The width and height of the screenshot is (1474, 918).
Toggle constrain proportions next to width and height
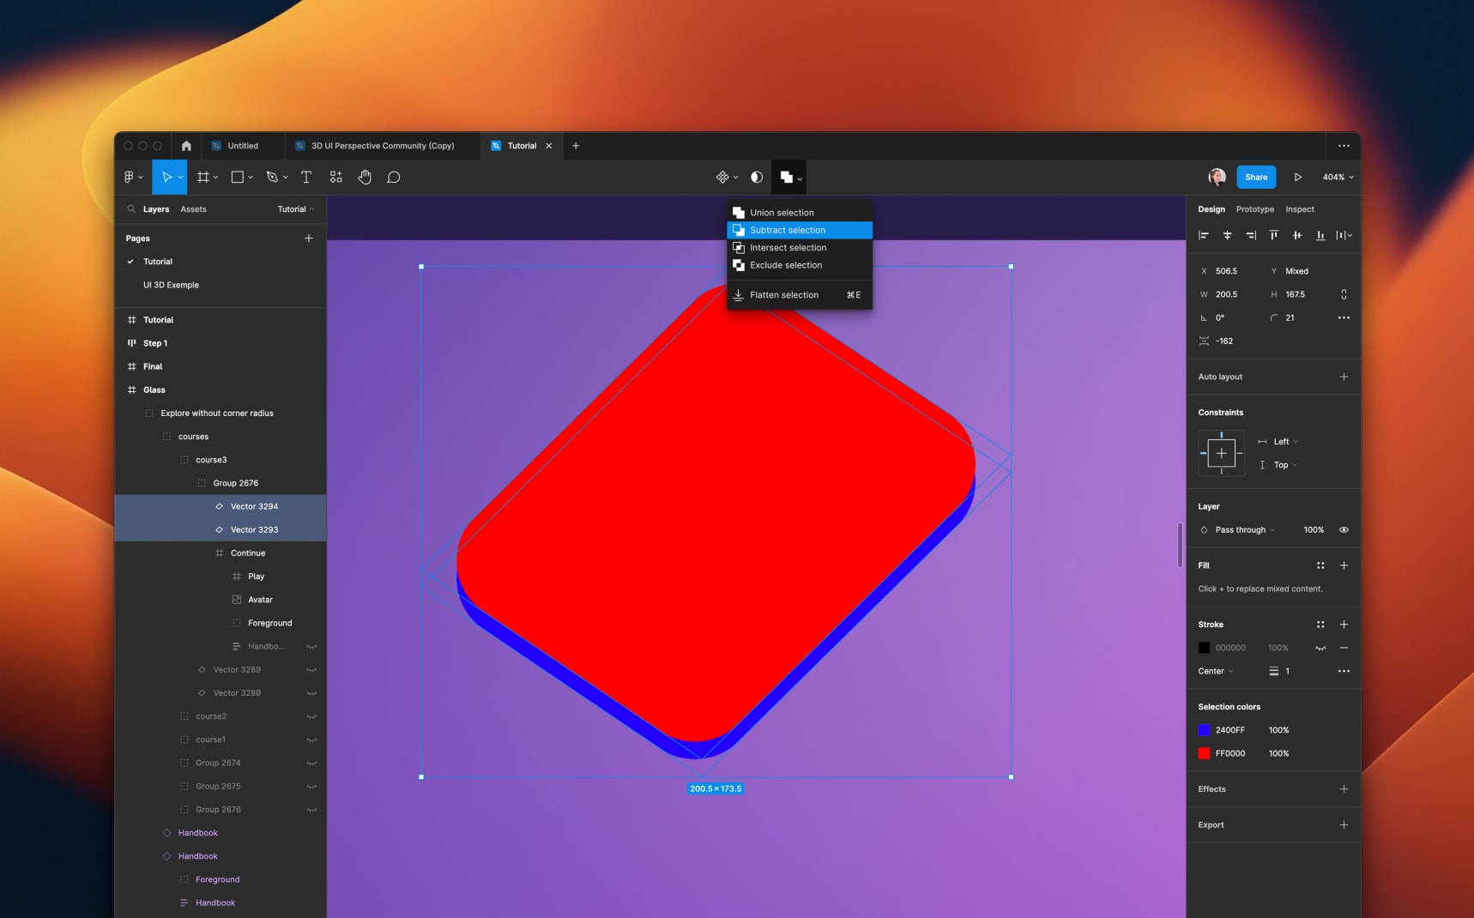1344,294
